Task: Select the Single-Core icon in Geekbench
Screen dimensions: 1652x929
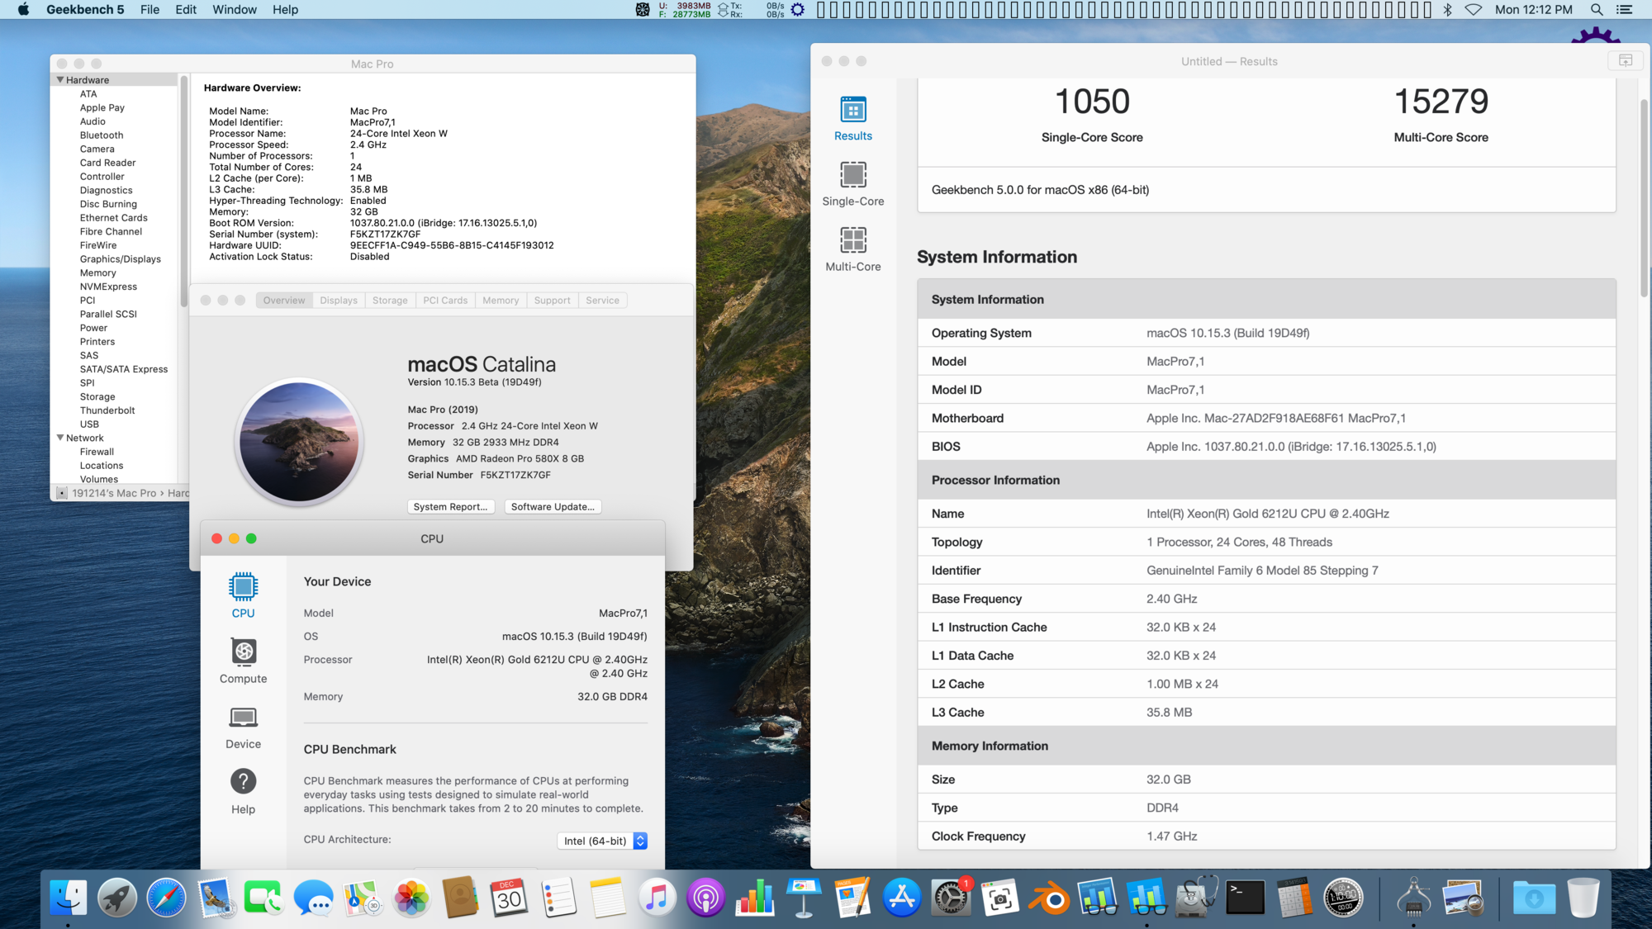Action: click(x=853, y=175)
